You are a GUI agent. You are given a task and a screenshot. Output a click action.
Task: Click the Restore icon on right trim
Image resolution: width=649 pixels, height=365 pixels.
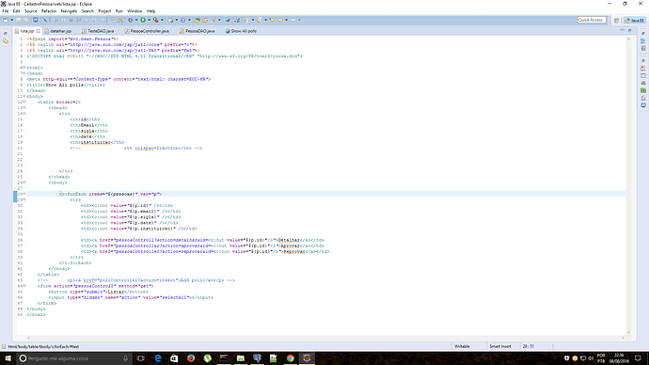coord(642,34)
